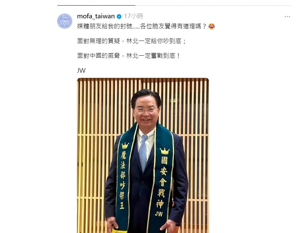This screenshot has width=301, height=233.
Task: Click the line 面對中國的威脅
Action: (128, 56)
